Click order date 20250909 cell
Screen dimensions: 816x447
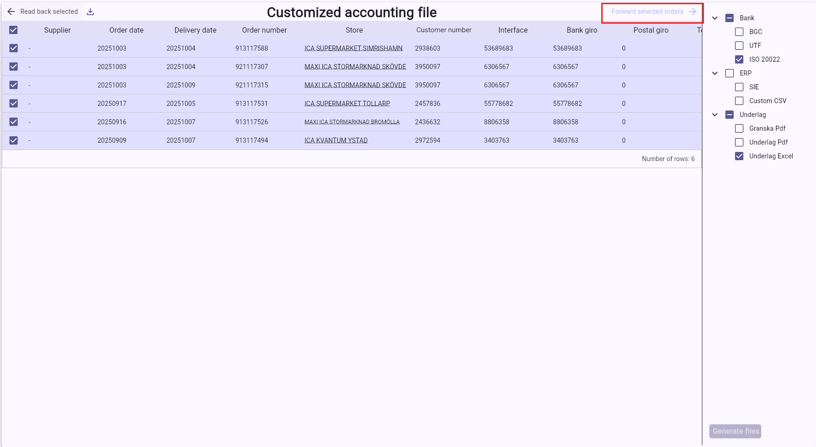(x=112, y=140)
